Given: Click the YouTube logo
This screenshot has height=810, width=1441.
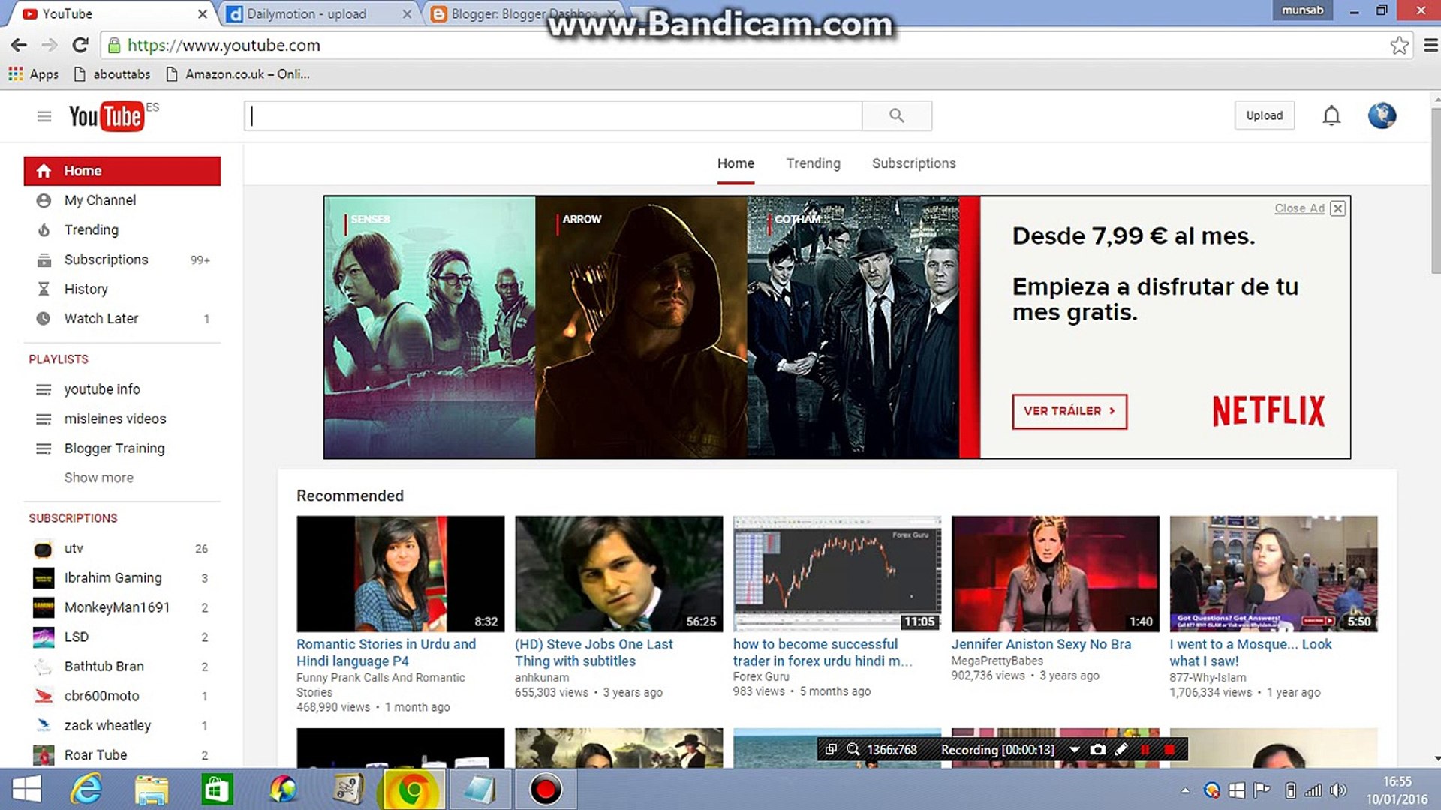Looking at the screenshot, I should pyautogui.click(x=106, y=116).
